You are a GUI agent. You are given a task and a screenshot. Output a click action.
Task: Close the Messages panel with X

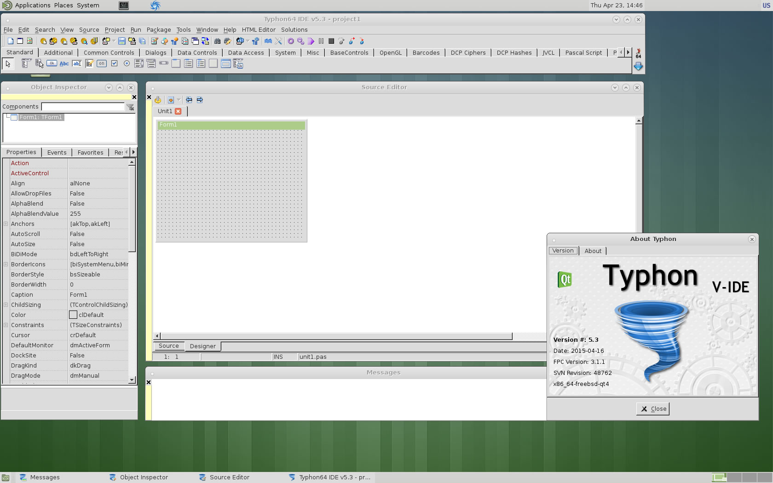pyautogui.click(x=149, y=382)
